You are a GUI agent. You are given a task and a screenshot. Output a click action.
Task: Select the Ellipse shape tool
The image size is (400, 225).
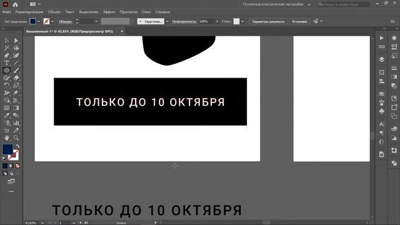(x=7, y=71)
